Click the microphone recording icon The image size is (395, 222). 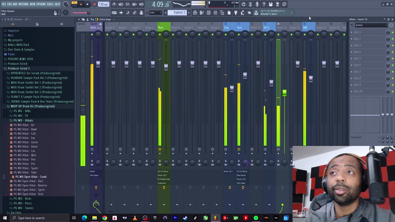coord(257,4)
